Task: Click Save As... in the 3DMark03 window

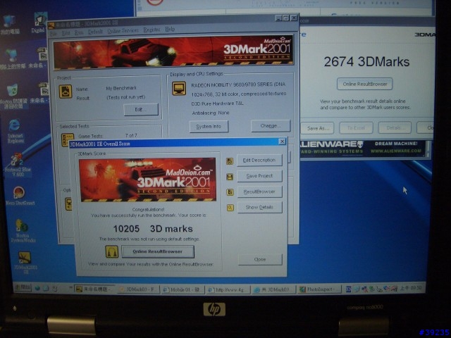Action: (x=318, y=128)
